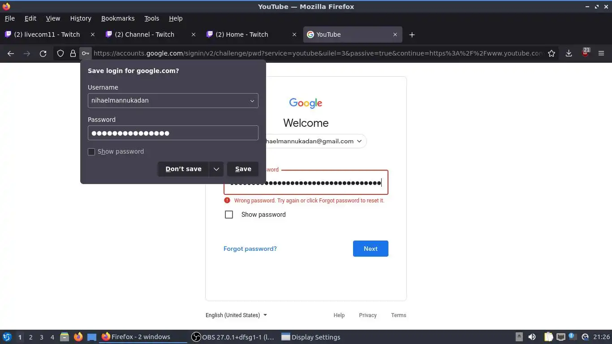612x344 pixels.
Task: Expand the Username dropdown in the save login popup
Action: point(252,101)
